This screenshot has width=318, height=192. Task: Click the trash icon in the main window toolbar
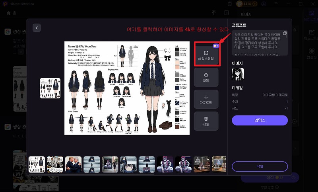tap(226, 13)
